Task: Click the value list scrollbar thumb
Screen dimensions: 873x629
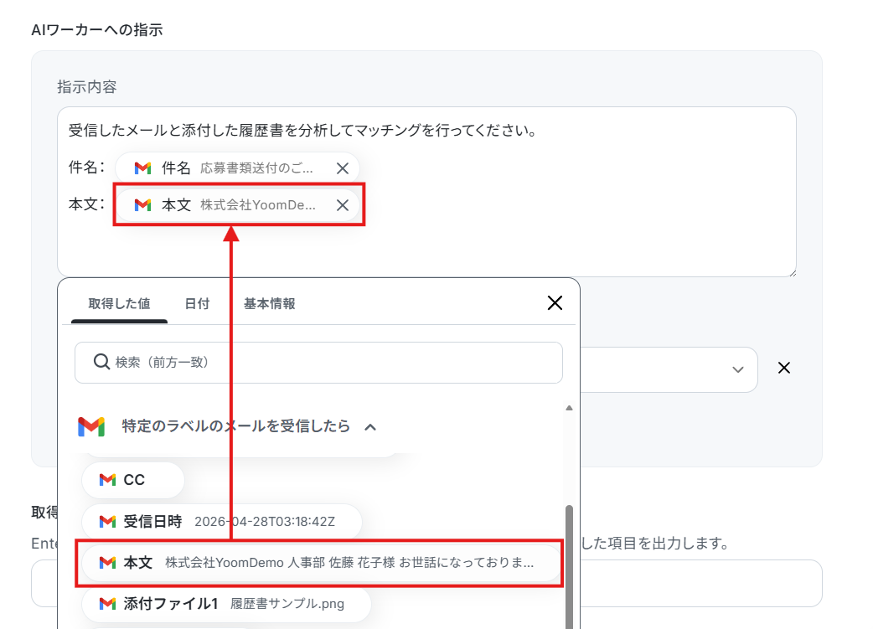Action: click(x=569, y=567)
